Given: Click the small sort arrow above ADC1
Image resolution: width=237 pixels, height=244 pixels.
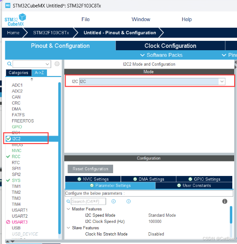Looking at the screenshot, I should pyautogui.click(x=32, y=79).
